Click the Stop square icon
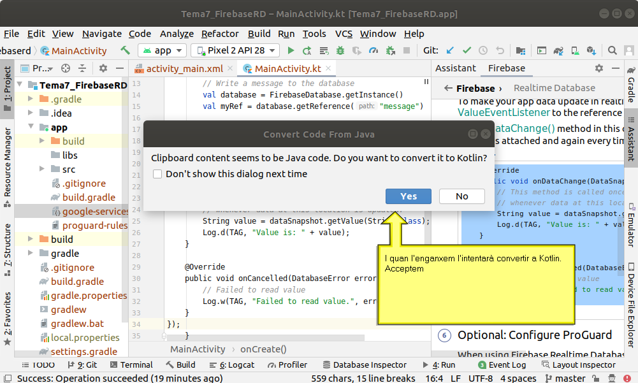The width and height of the screenshot is (638, 383). pyautogui.click(x=406, y=50)
